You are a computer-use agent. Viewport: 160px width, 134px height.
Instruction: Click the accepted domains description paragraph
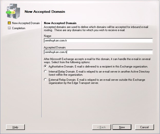click(97, 28)
